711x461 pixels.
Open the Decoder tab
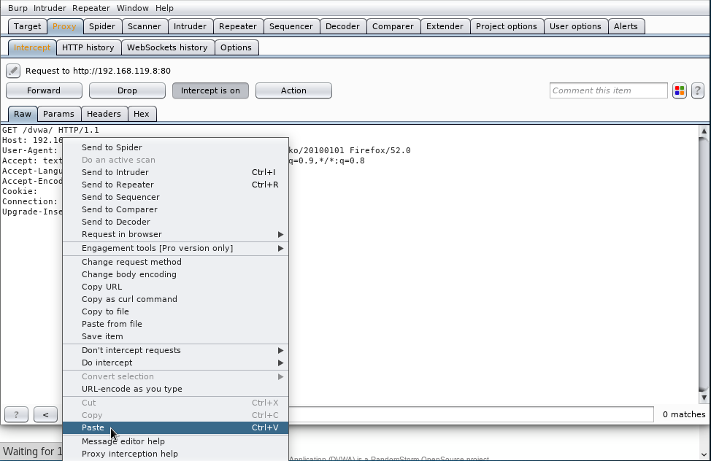342,26
